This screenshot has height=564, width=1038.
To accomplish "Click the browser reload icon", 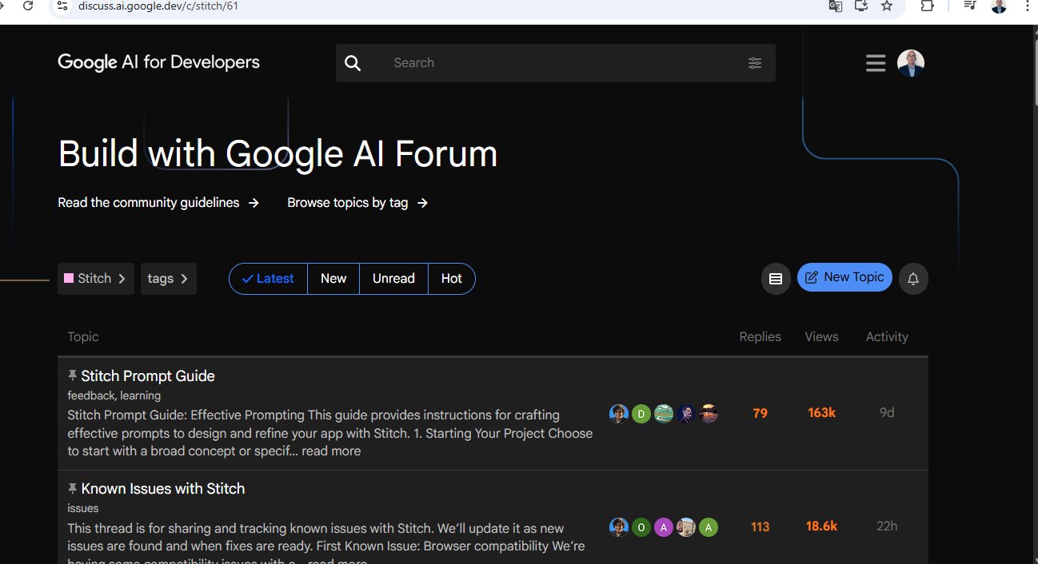I will click(x=28, y=6).
